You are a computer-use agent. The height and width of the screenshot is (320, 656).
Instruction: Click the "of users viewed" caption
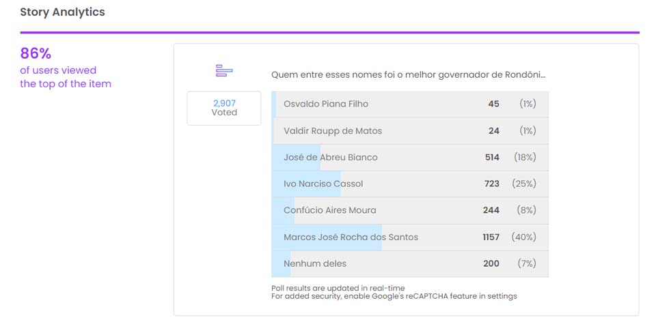58,70
